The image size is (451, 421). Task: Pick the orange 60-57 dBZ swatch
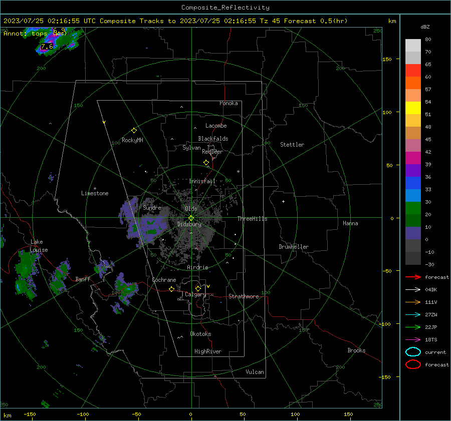(x=413, y=83)
